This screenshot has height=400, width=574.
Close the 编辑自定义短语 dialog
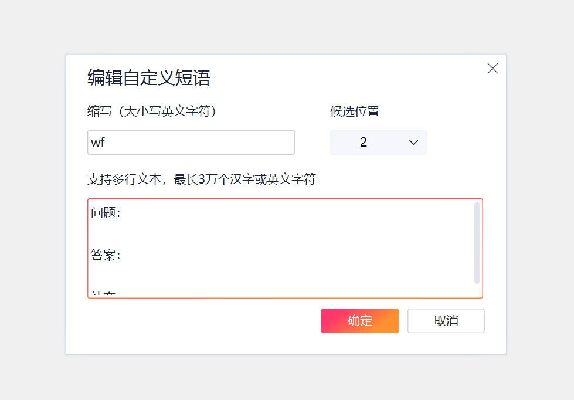[493, 69]
